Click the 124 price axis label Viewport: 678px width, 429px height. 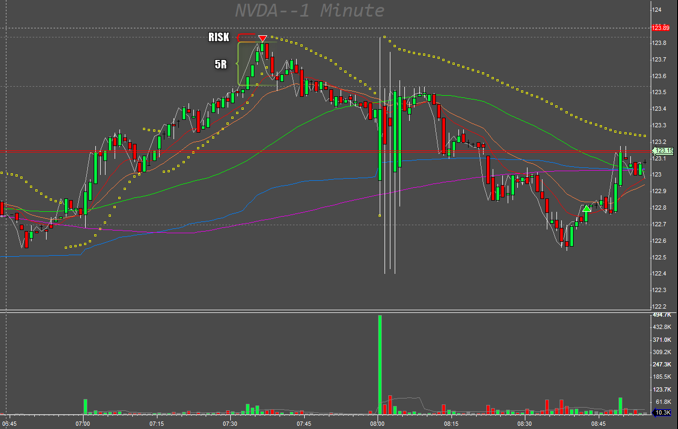click(x=657, y=10)
